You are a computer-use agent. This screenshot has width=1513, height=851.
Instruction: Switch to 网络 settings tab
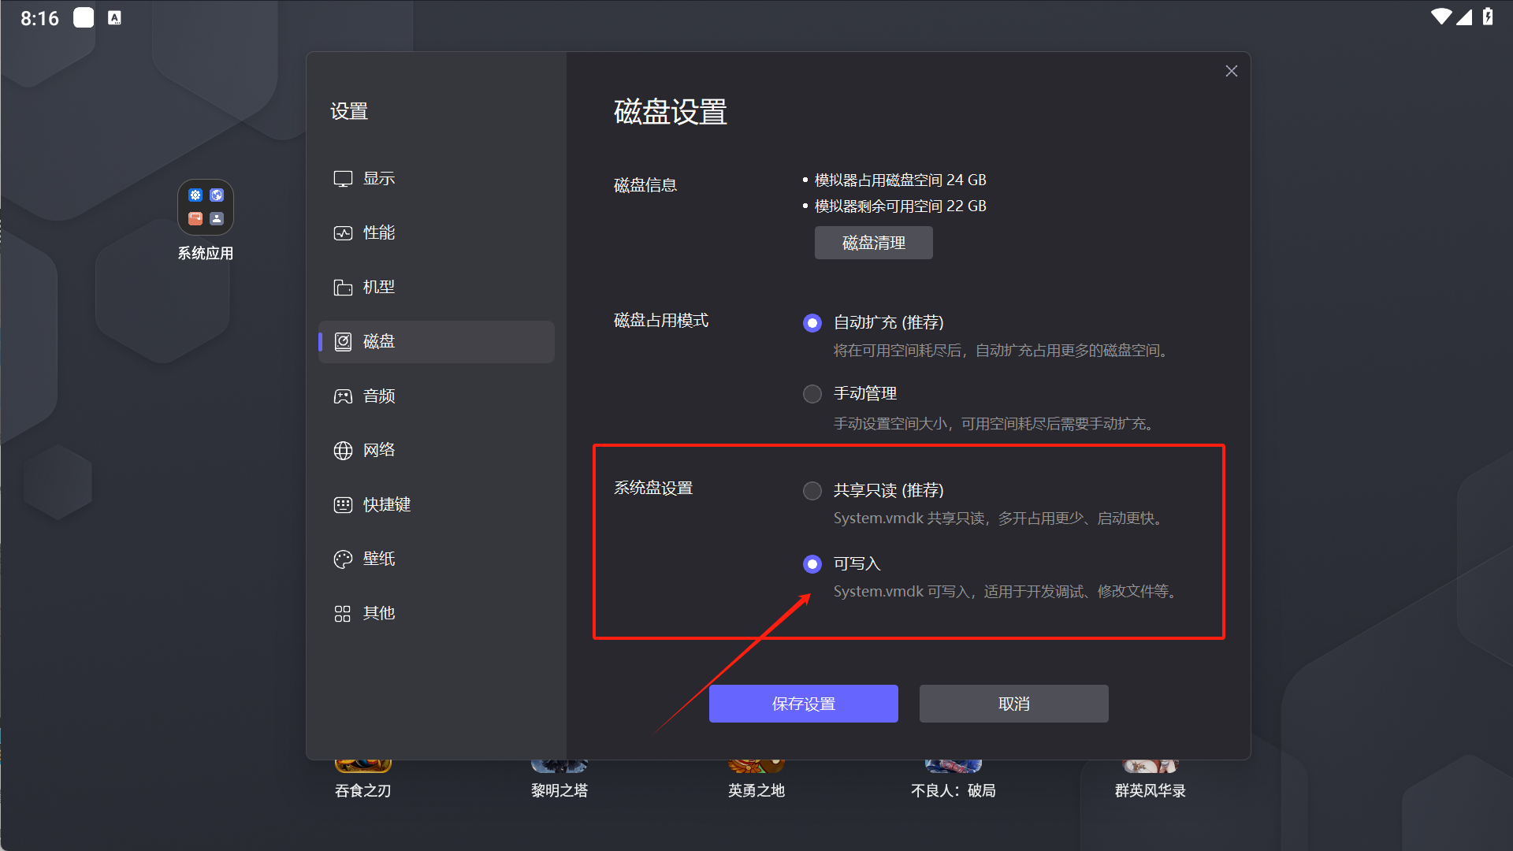(x=379, y=451)
